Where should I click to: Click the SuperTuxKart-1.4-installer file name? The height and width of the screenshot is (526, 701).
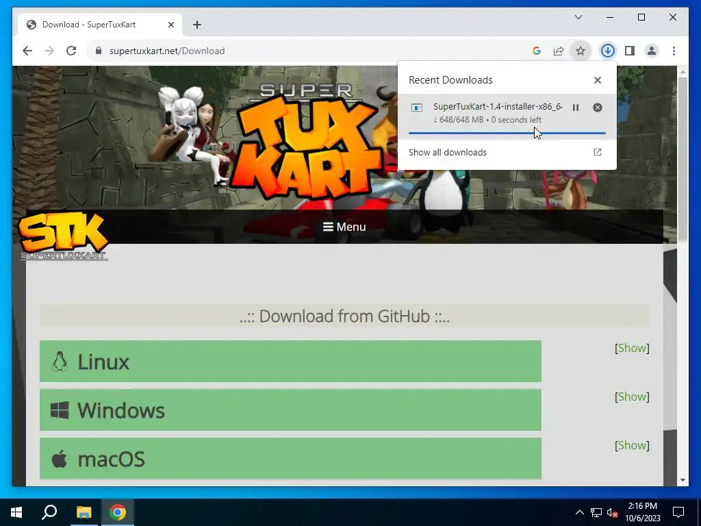tap(498, 106)
